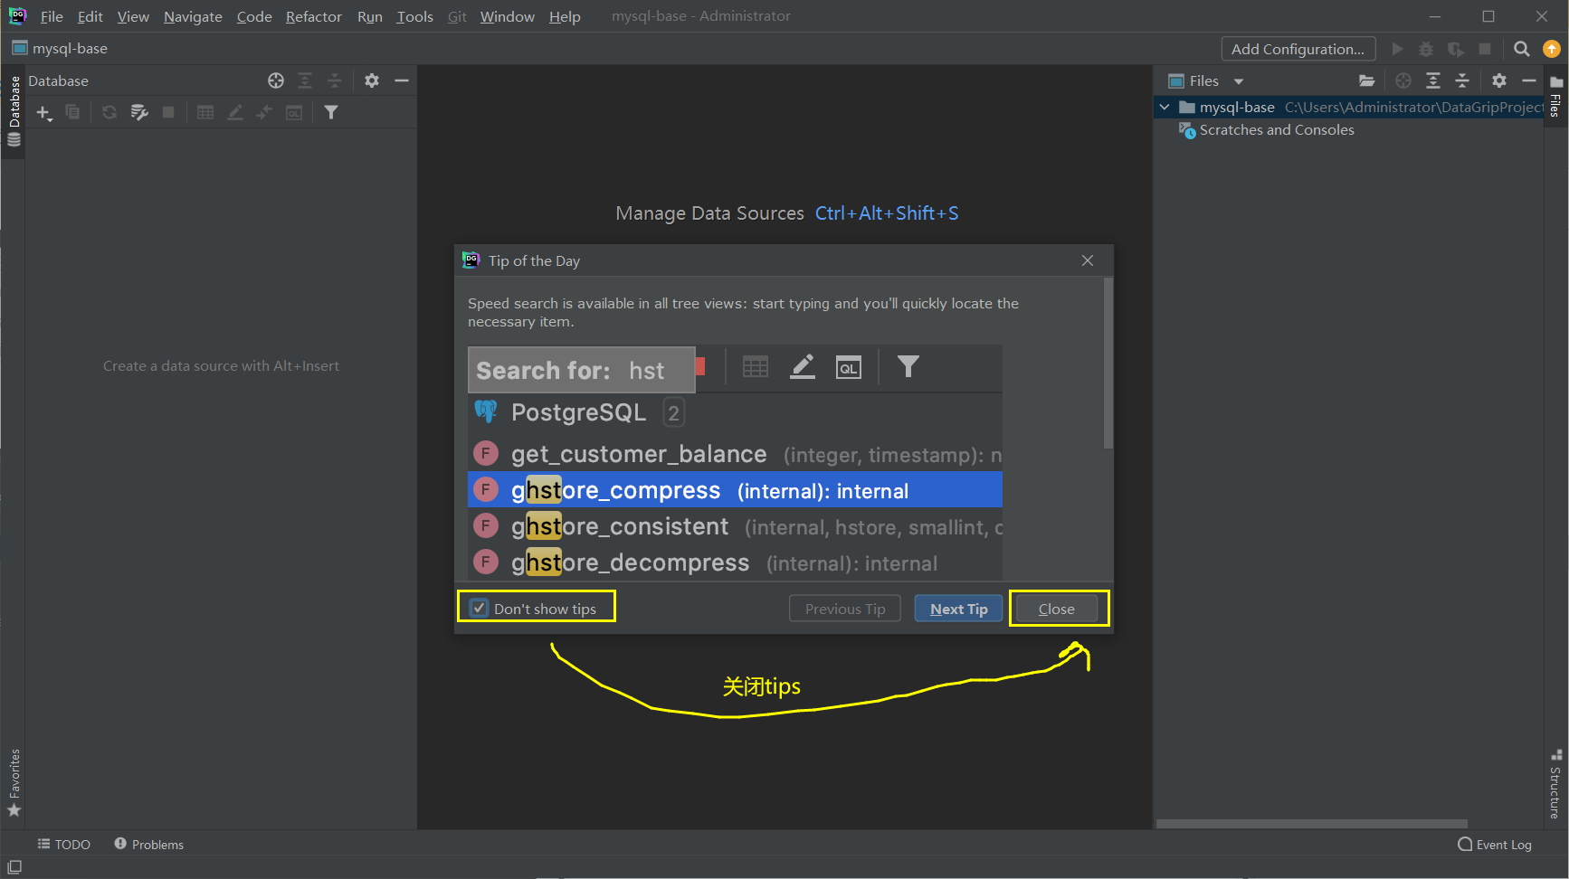
Task: Click the select opened file target icon in Database panel
Action: pyautogui.click(x=276, y=80)
